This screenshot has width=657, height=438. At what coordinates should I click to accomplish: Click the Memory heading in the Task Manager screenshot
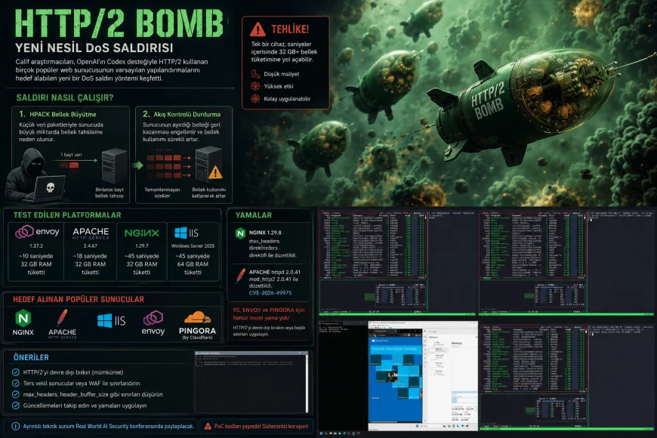456,344
